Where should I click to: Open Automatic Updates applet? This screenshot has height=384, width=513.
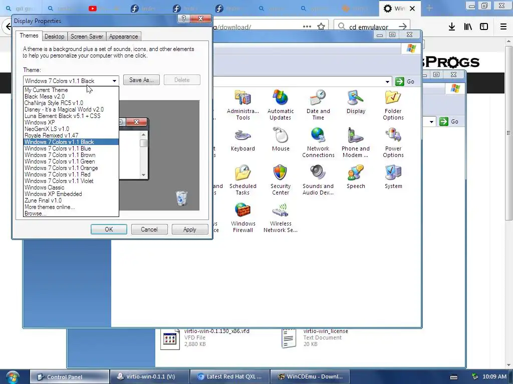[x=281, y=105]
